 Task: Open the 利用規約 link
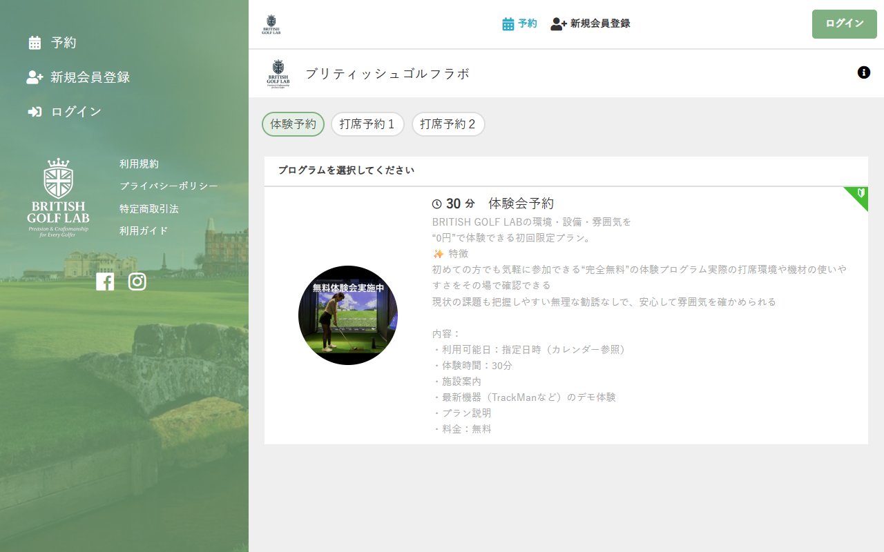(139, 164)
